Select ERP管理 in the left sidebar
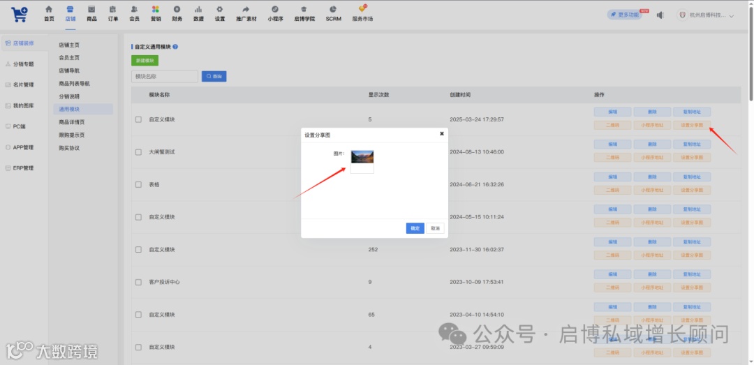Image resolution: width=754 pixels, height=365 pixels. [x=24, y=167]
